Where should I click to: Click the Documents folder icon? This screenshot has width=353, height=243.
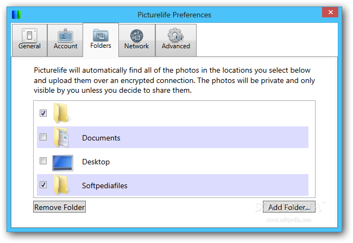coord(61,137)
